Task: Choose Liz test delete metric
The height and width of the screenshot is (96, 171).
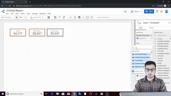Action: tap(141, 61)
